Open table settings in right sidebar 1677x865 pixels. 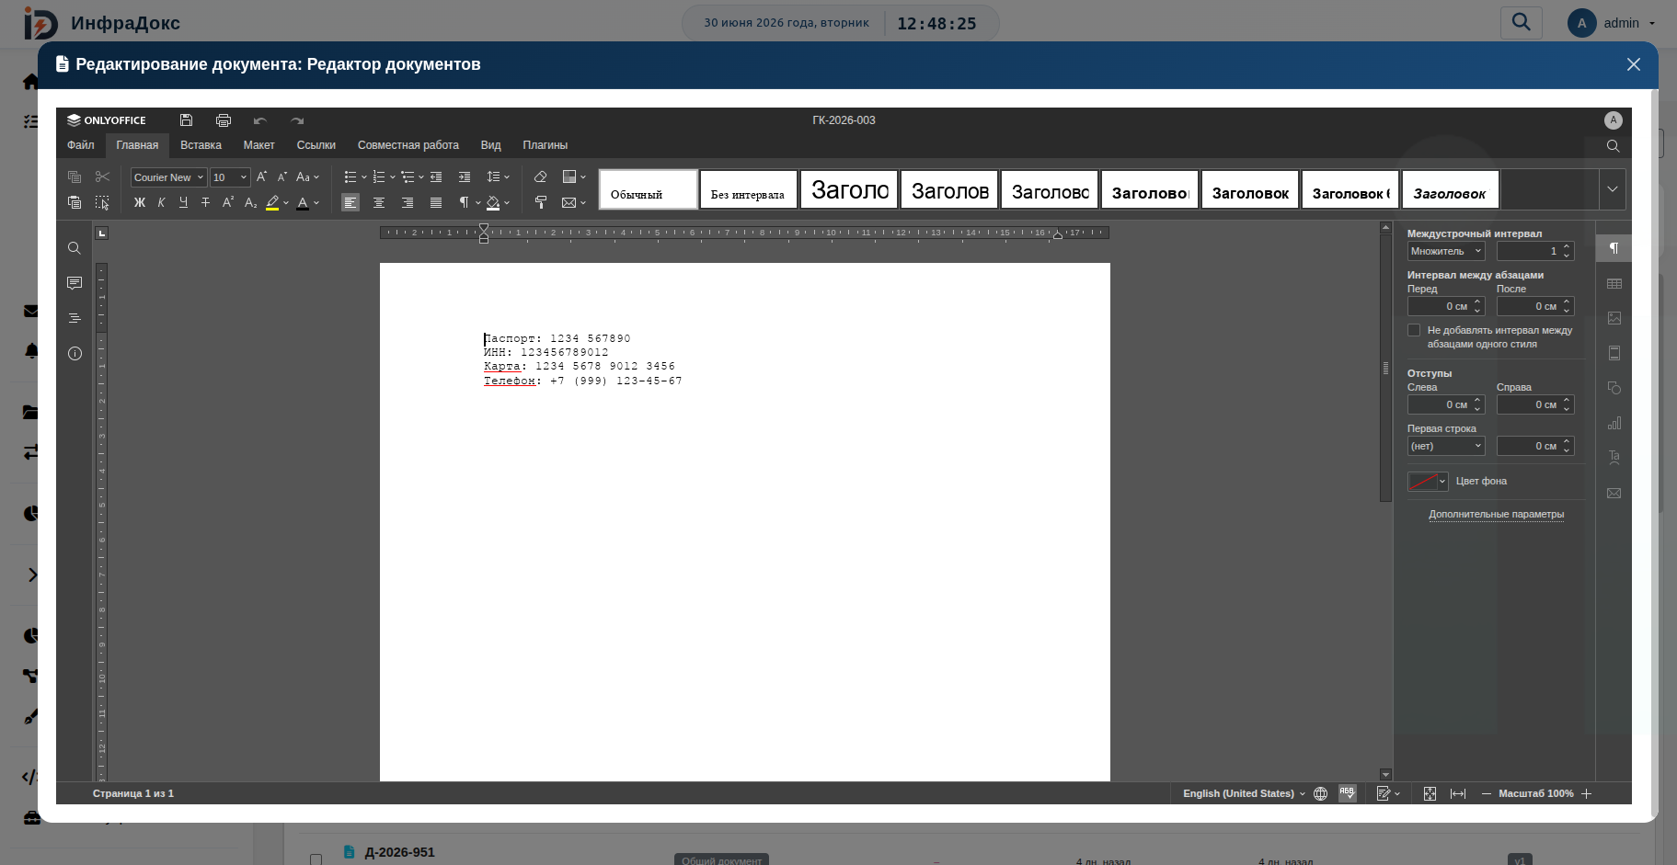(1614, 283)
